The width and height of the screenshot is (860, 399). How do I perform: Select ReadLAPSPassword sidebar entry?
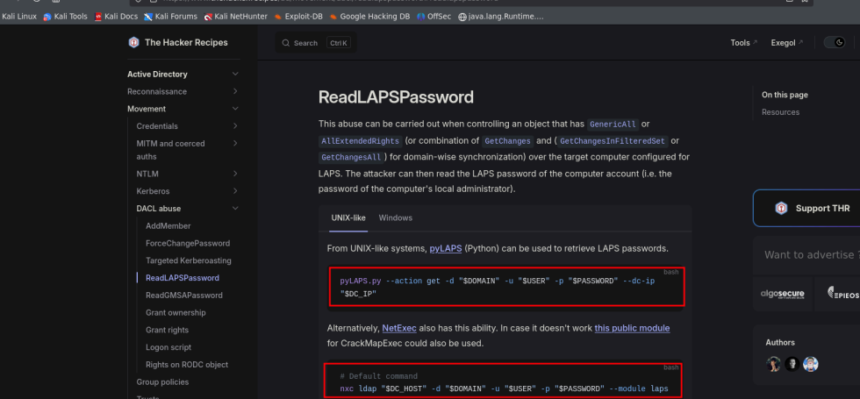tap(183, 278)
